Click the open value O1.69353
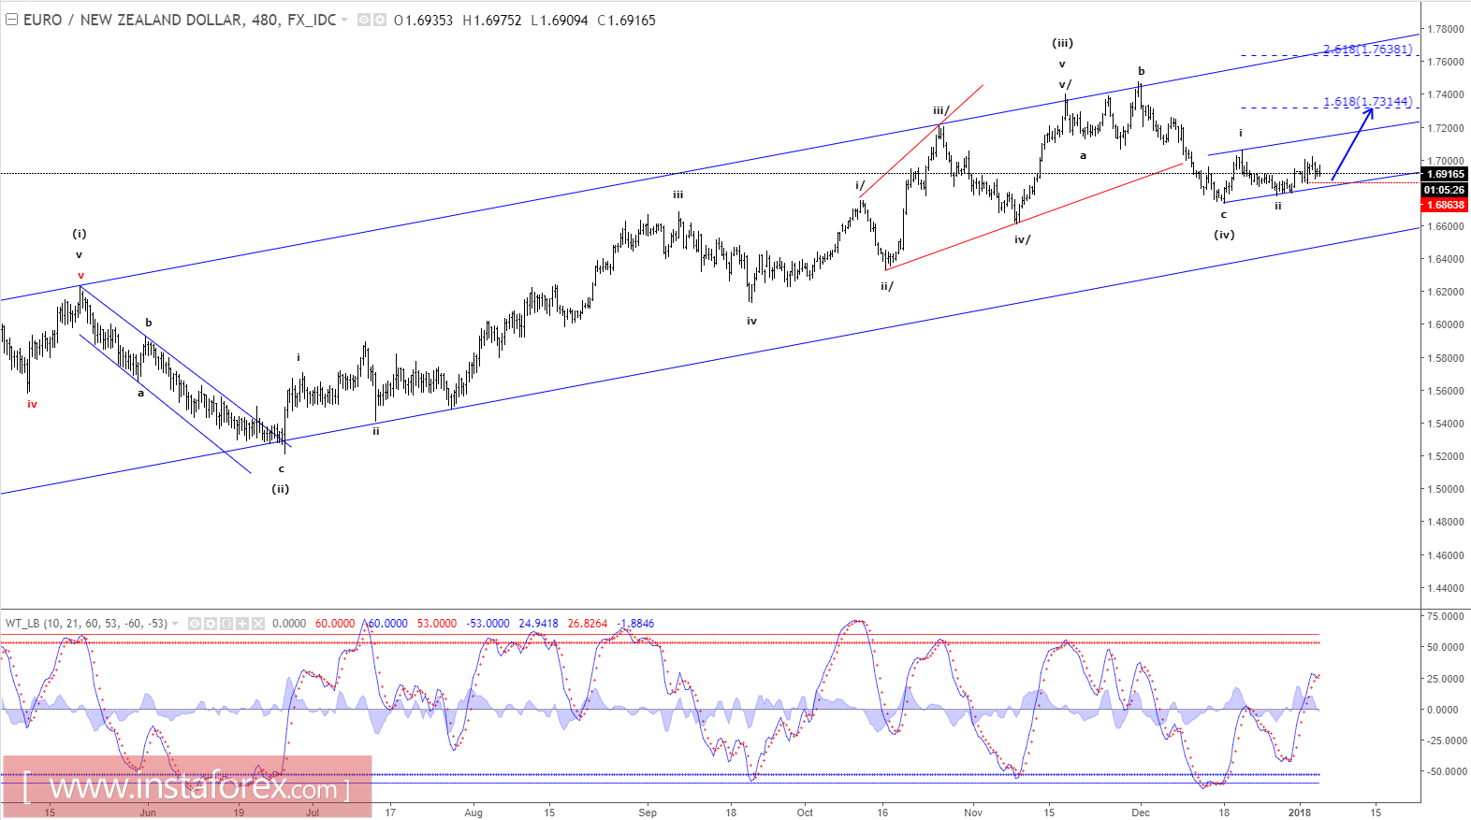 click(424, 20)
